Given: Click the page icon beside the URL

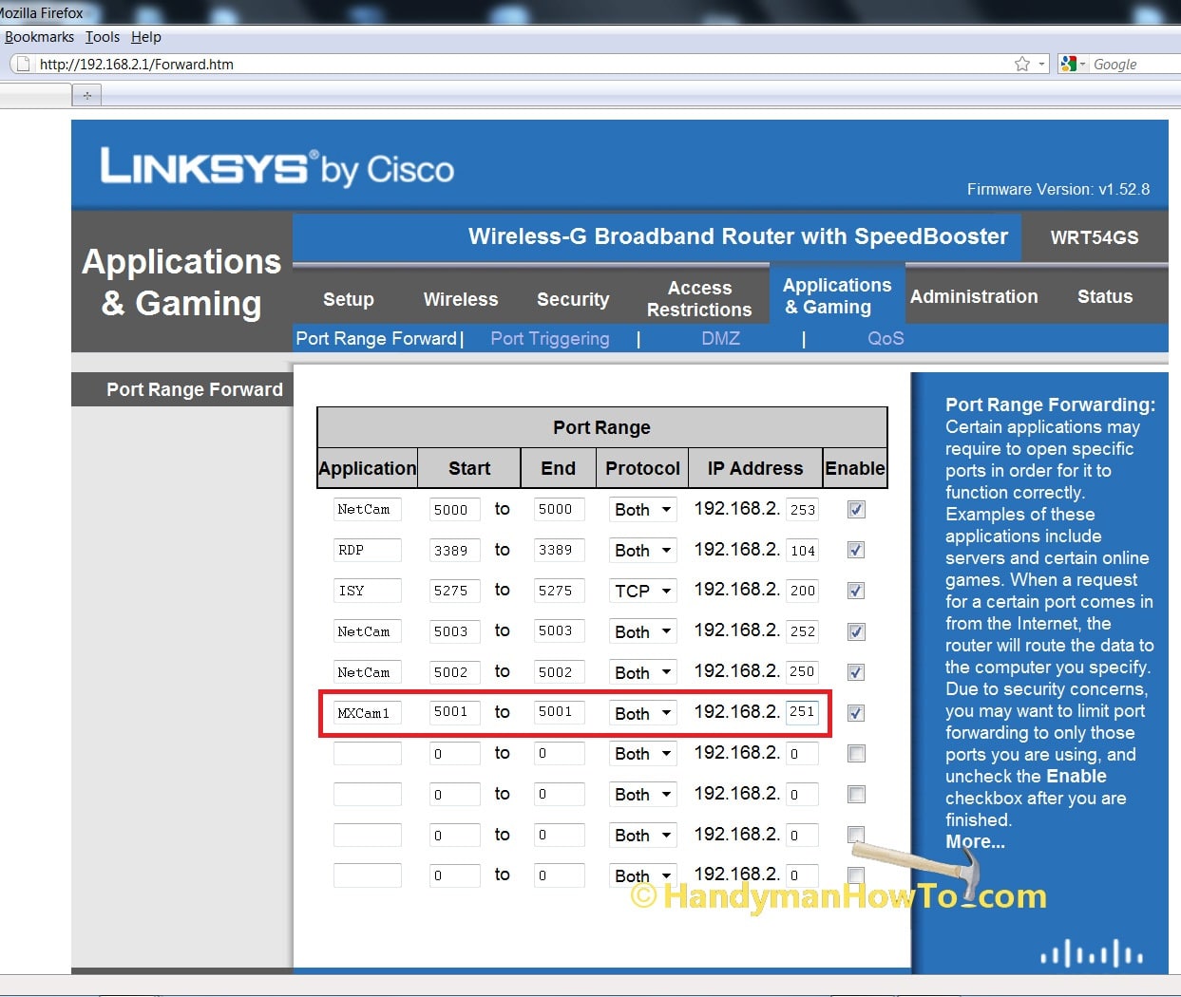Looking at the screenshot, I should point(23,64).
